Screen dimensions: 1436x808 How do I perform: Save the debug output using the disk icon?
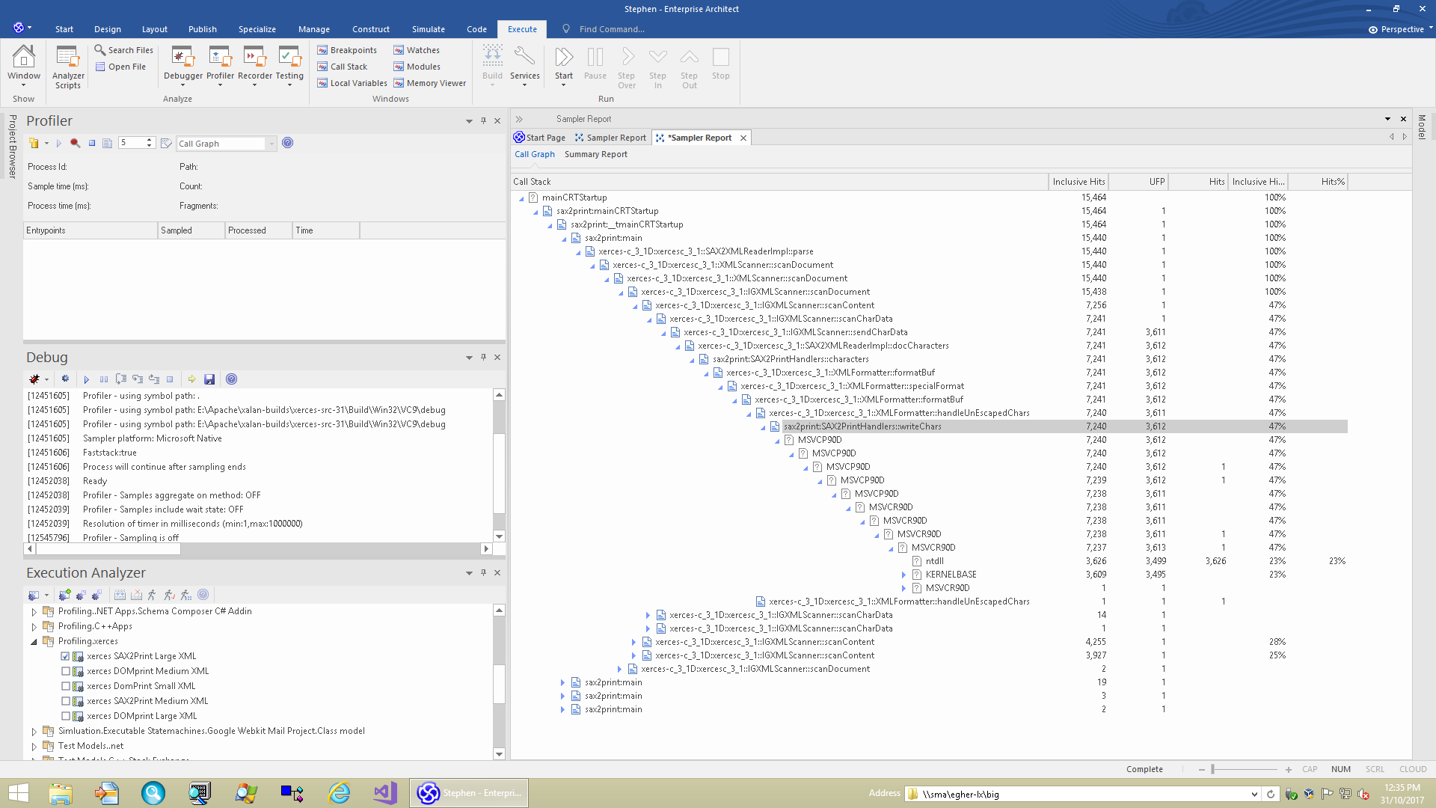209,379
